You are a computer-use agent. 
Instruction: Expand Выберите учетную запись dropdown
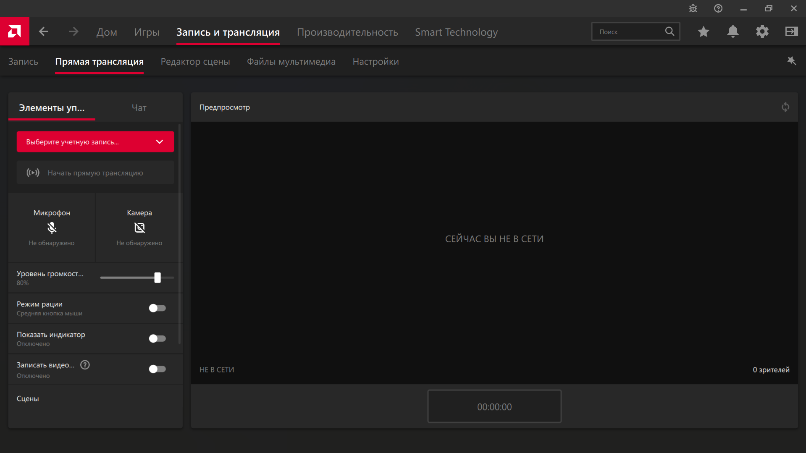[x=95, y=142]
